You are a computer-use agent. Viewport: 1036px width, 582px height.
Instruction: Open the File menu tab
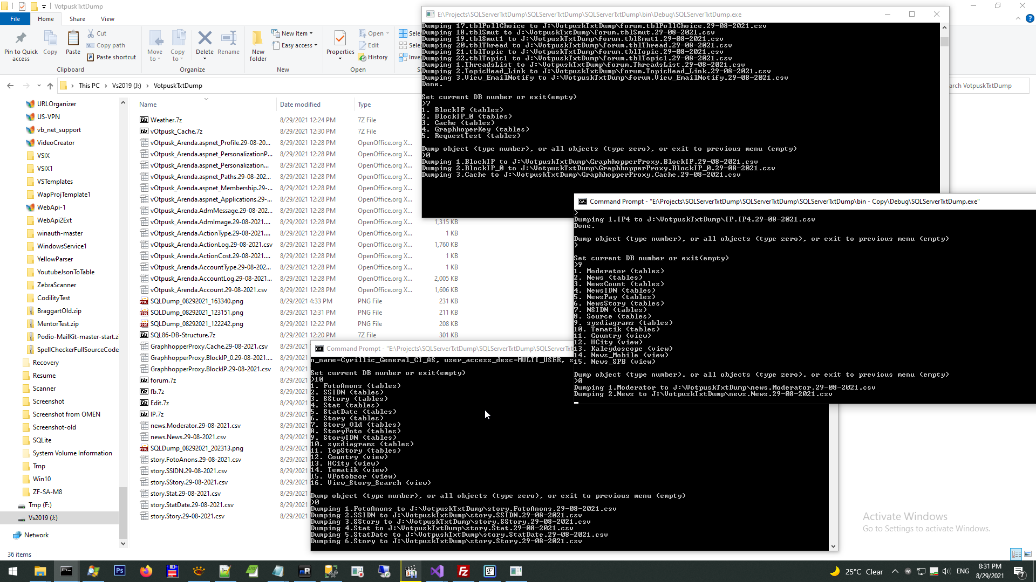tap(15, 19)
